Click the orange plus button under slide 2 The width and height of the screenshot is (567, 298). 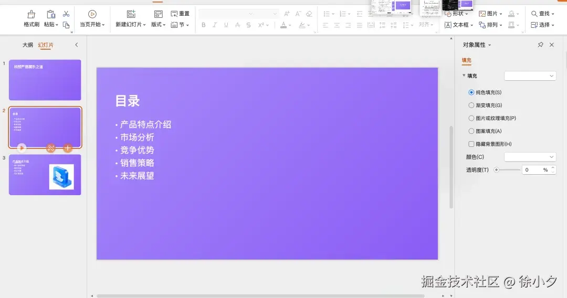68,148
